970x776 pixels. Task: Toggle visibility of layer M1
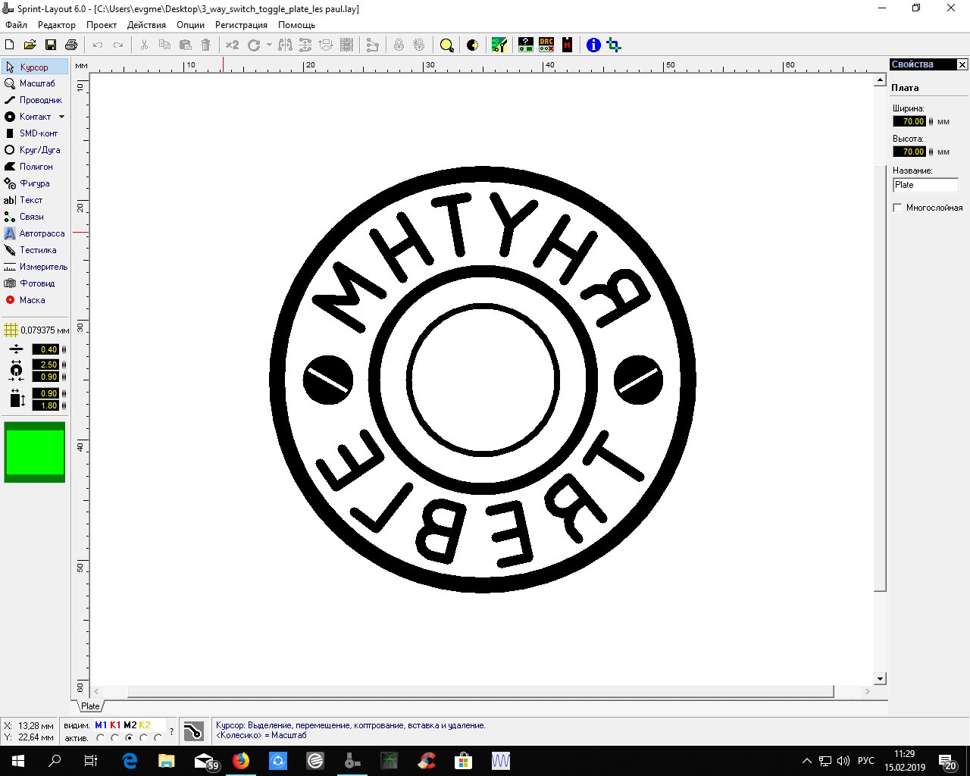(x=101, y=725)
